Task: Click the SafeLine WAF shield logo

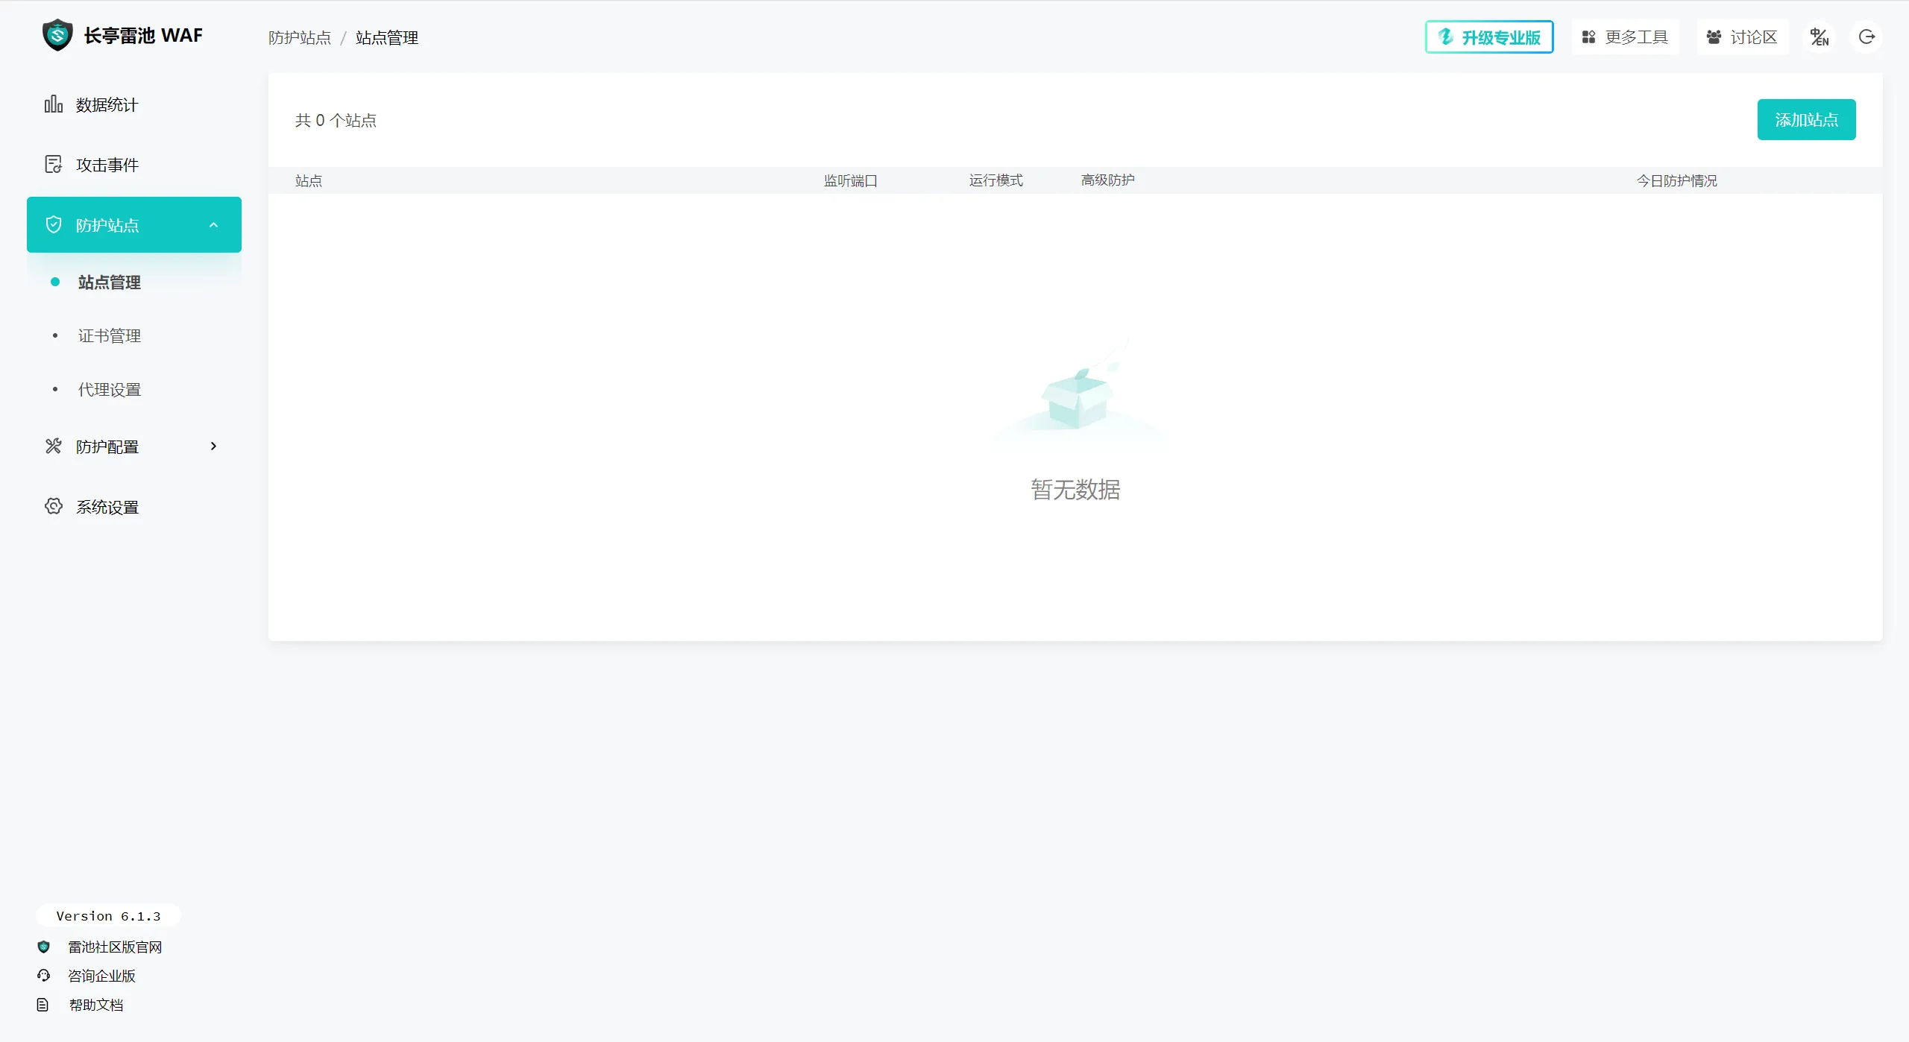Action: tap(57, 35)
